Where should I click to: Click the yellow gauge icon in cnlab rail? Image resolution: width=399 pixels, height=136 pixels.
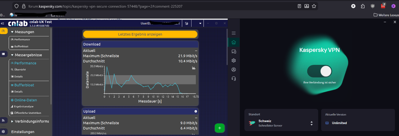coord(3,31)
